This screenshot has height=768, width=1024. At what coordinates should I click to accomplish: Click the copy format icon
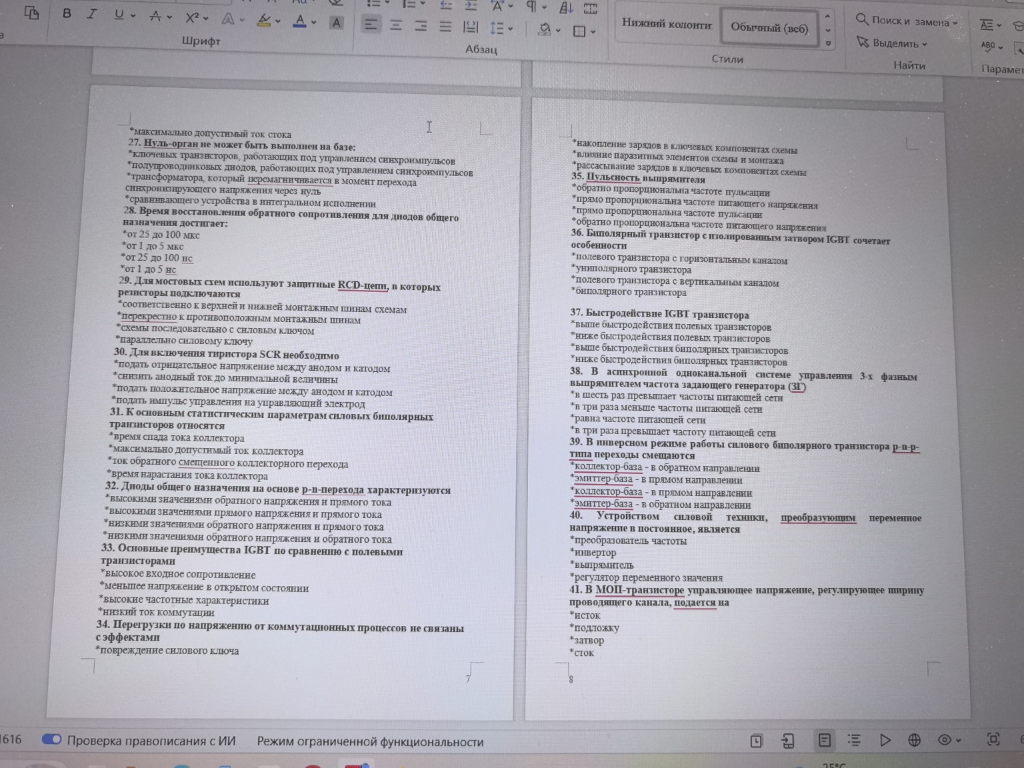click(31, 13)
